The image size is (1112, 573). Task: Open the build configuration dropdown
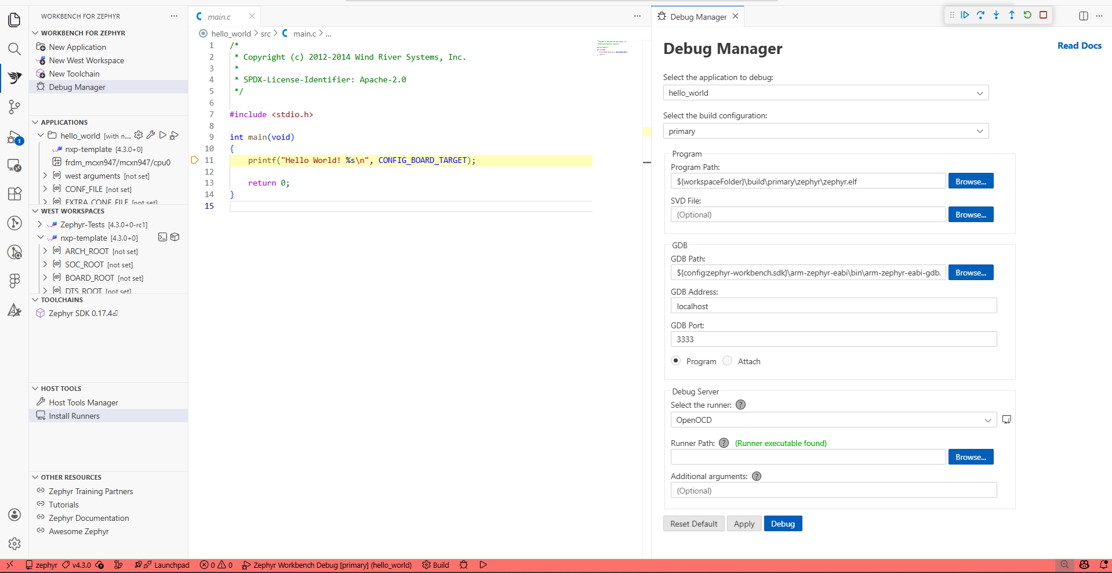[826, 131]
